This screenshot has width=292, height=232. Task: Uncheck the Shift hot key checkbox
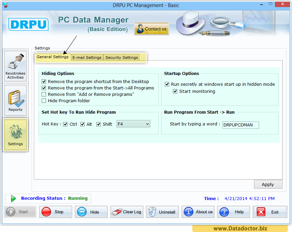click(99, 124)
